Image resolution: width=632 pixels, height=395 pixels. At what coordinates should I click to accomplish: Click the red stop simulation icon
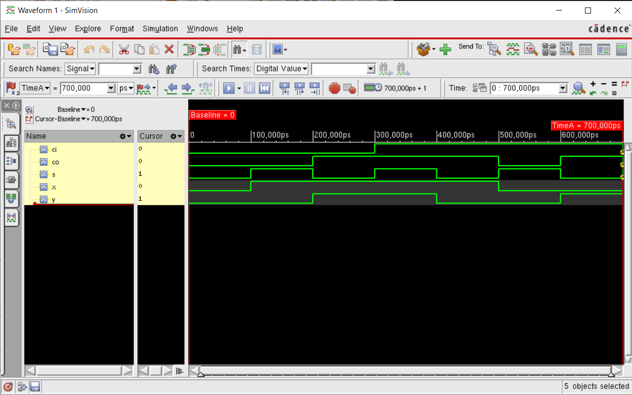tap(334, 88)
